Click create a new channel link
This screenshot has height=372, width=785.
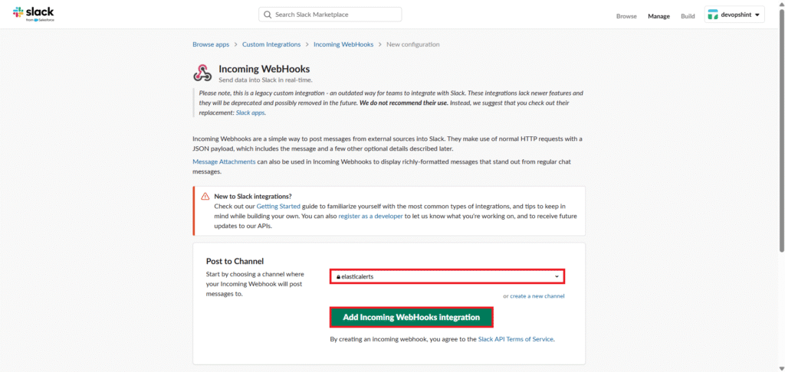click(537, 296)
